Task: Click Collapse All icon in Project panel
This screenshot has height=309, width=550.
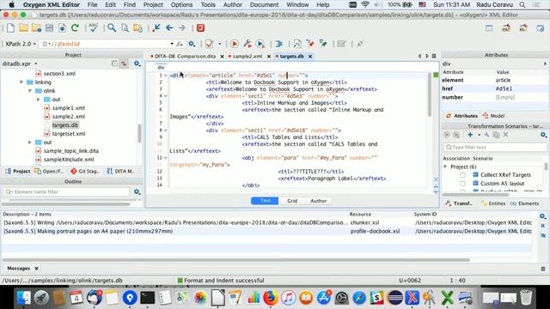Action: coord(114,64)
